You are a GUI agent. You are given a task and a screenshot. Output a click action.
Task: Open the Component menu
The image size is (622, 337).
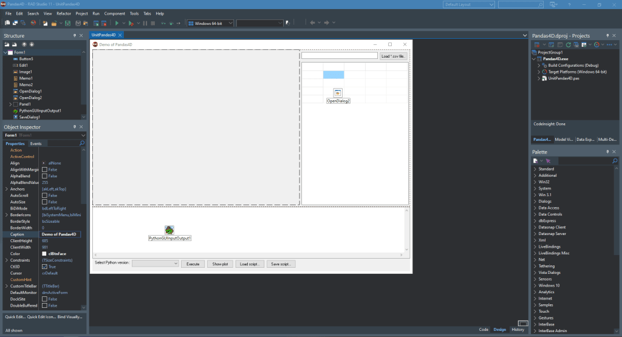(115, 13)
